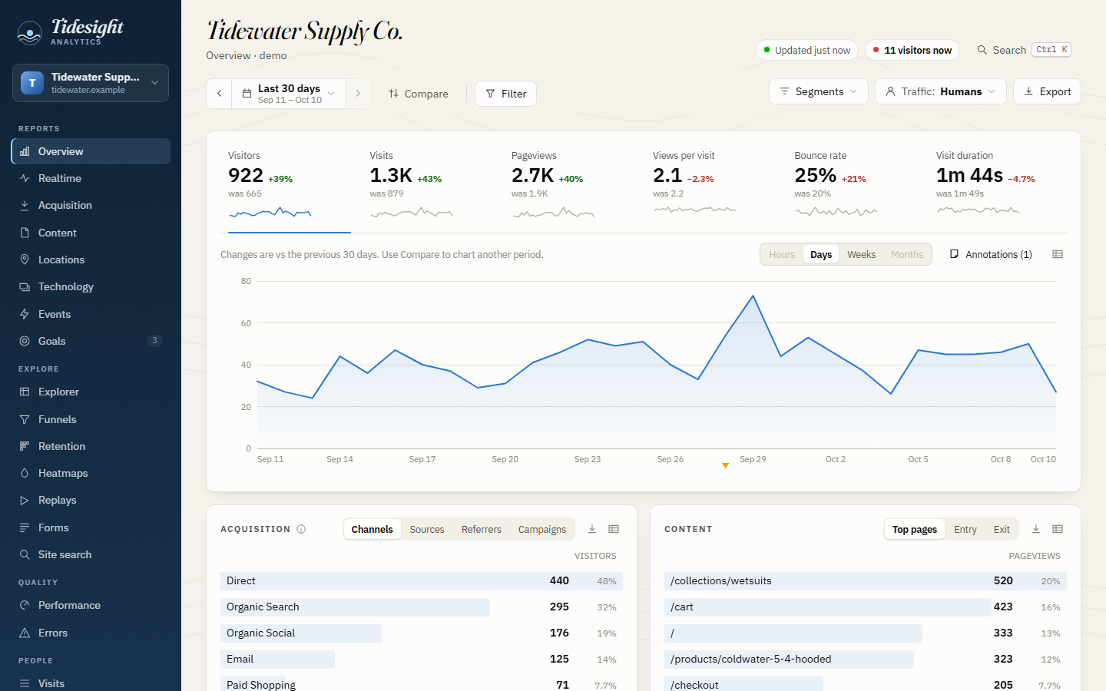Switch chart granularity to Months
Screen dimensions: 1106x691
907,254
